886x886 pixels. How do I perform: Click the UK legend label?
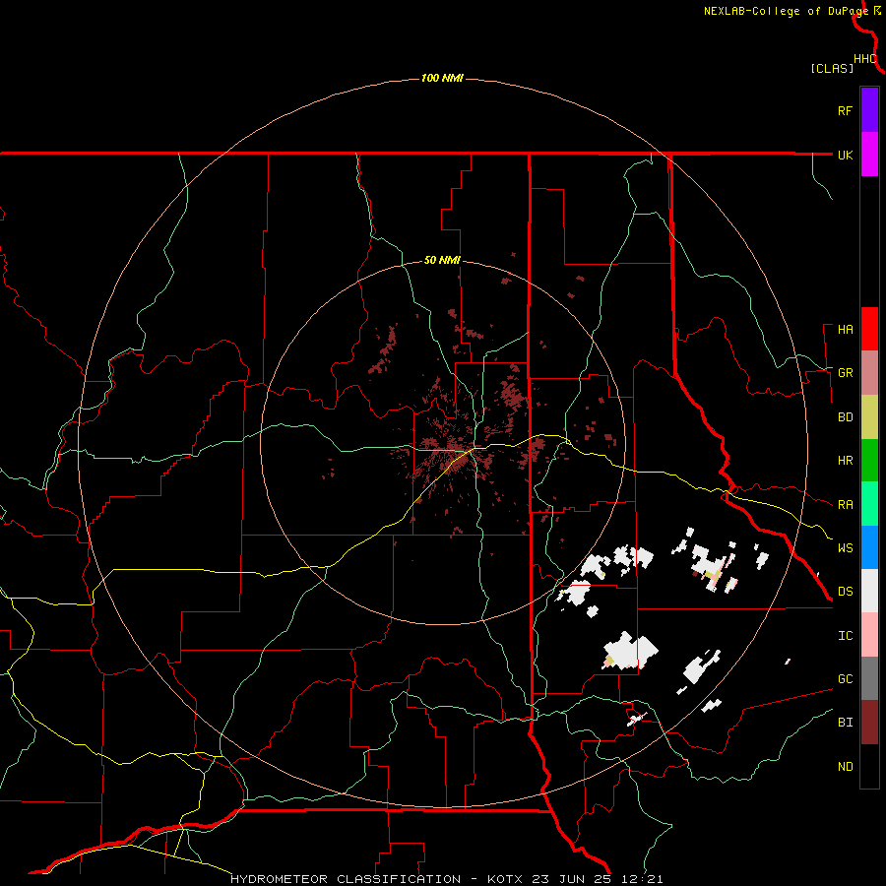point(845,155)
